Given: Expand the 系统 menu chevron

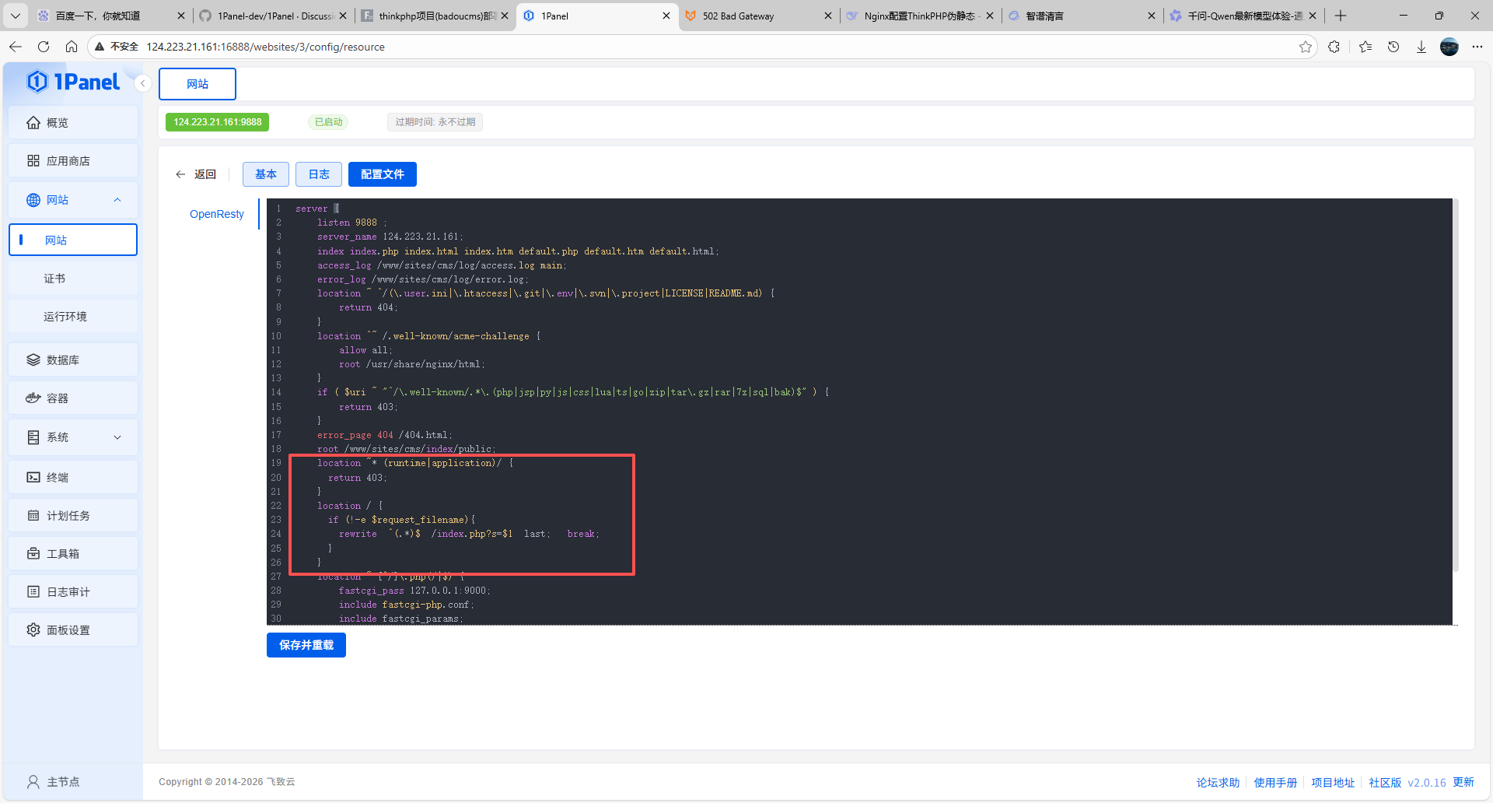Looking at the screenshot, I should click(117, 437).
